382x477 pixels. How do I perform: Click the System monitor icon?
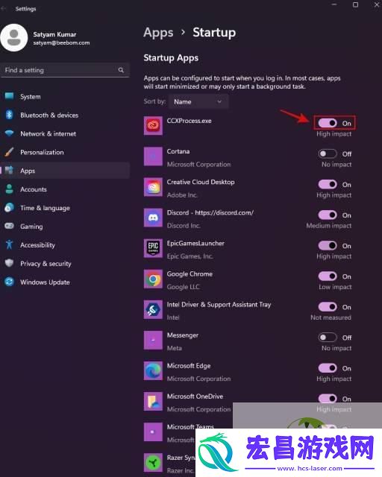click(x=9, y=96)
